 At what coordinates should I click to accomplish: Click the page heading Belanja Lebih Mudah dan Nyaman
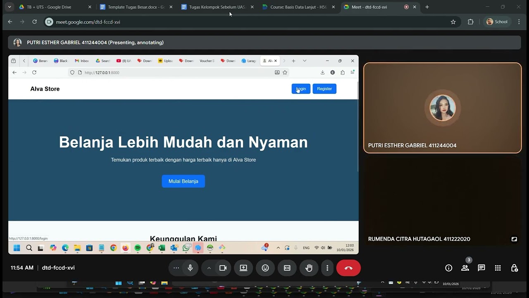(x=183, y=142)
